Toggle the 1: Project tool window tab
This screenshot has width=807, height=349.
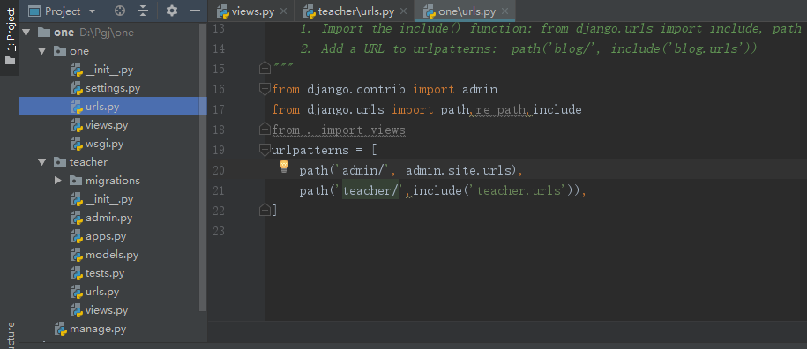(10, 36)
